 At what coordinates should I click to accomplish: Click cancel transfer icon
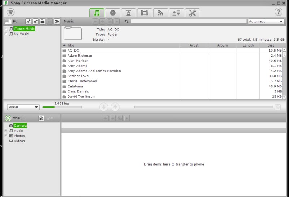click(x=277, y=107)
